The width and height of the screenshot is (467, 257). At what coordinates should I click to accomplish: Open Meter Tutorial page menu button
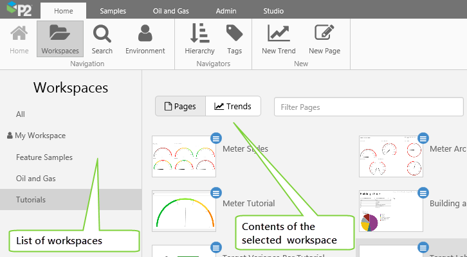coord(216,192)
